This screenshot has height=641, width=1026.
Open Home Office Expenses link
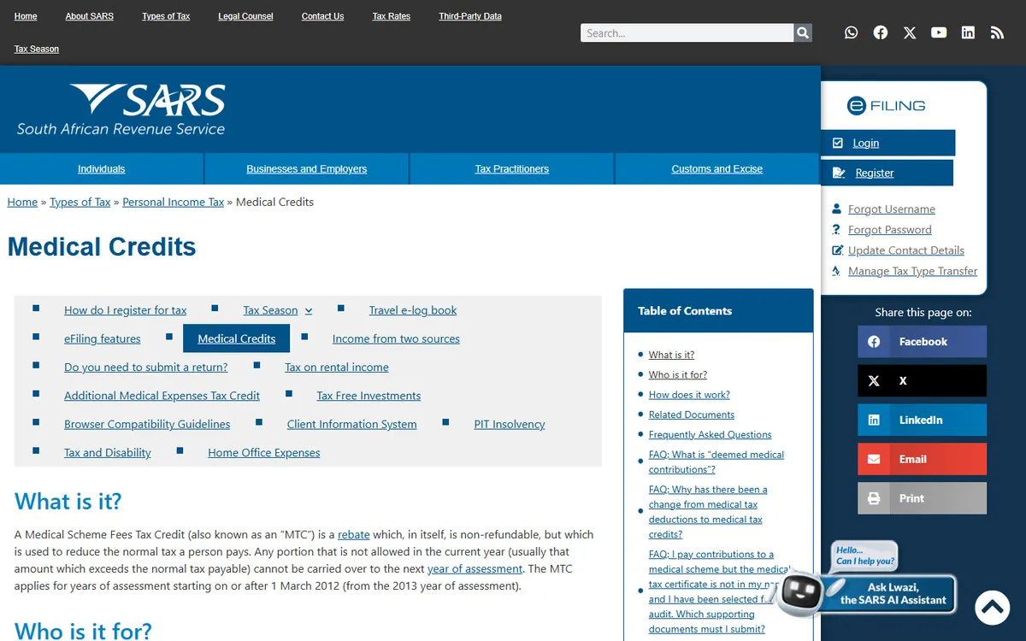point(263,453)
